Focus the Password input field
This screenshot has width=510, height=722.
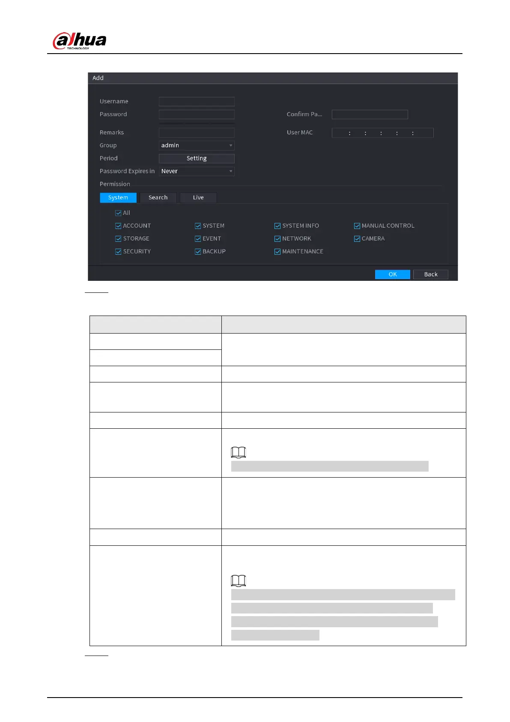click(197, 114)
